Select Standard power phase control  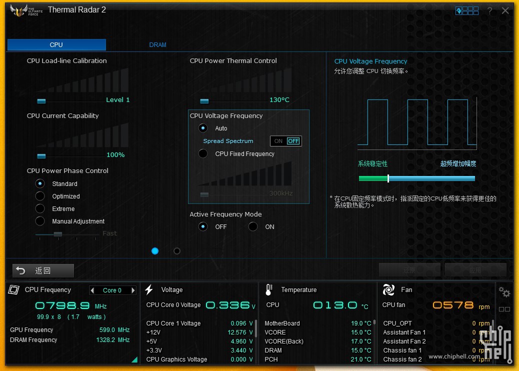tap(40, 183)
